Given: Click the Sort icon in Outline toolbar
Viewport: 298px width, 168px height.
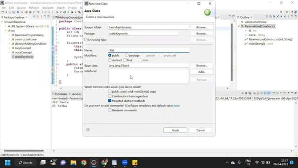Looking at the screenshot, I should [x=271, y=17].
